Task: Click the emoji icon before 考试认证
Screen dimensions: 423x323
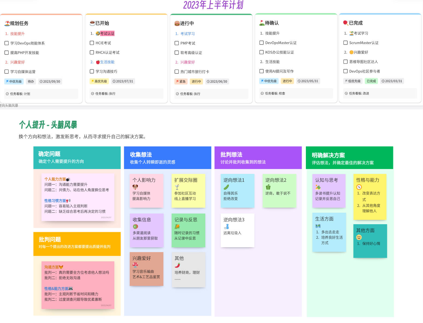Action: click(98, 34)
